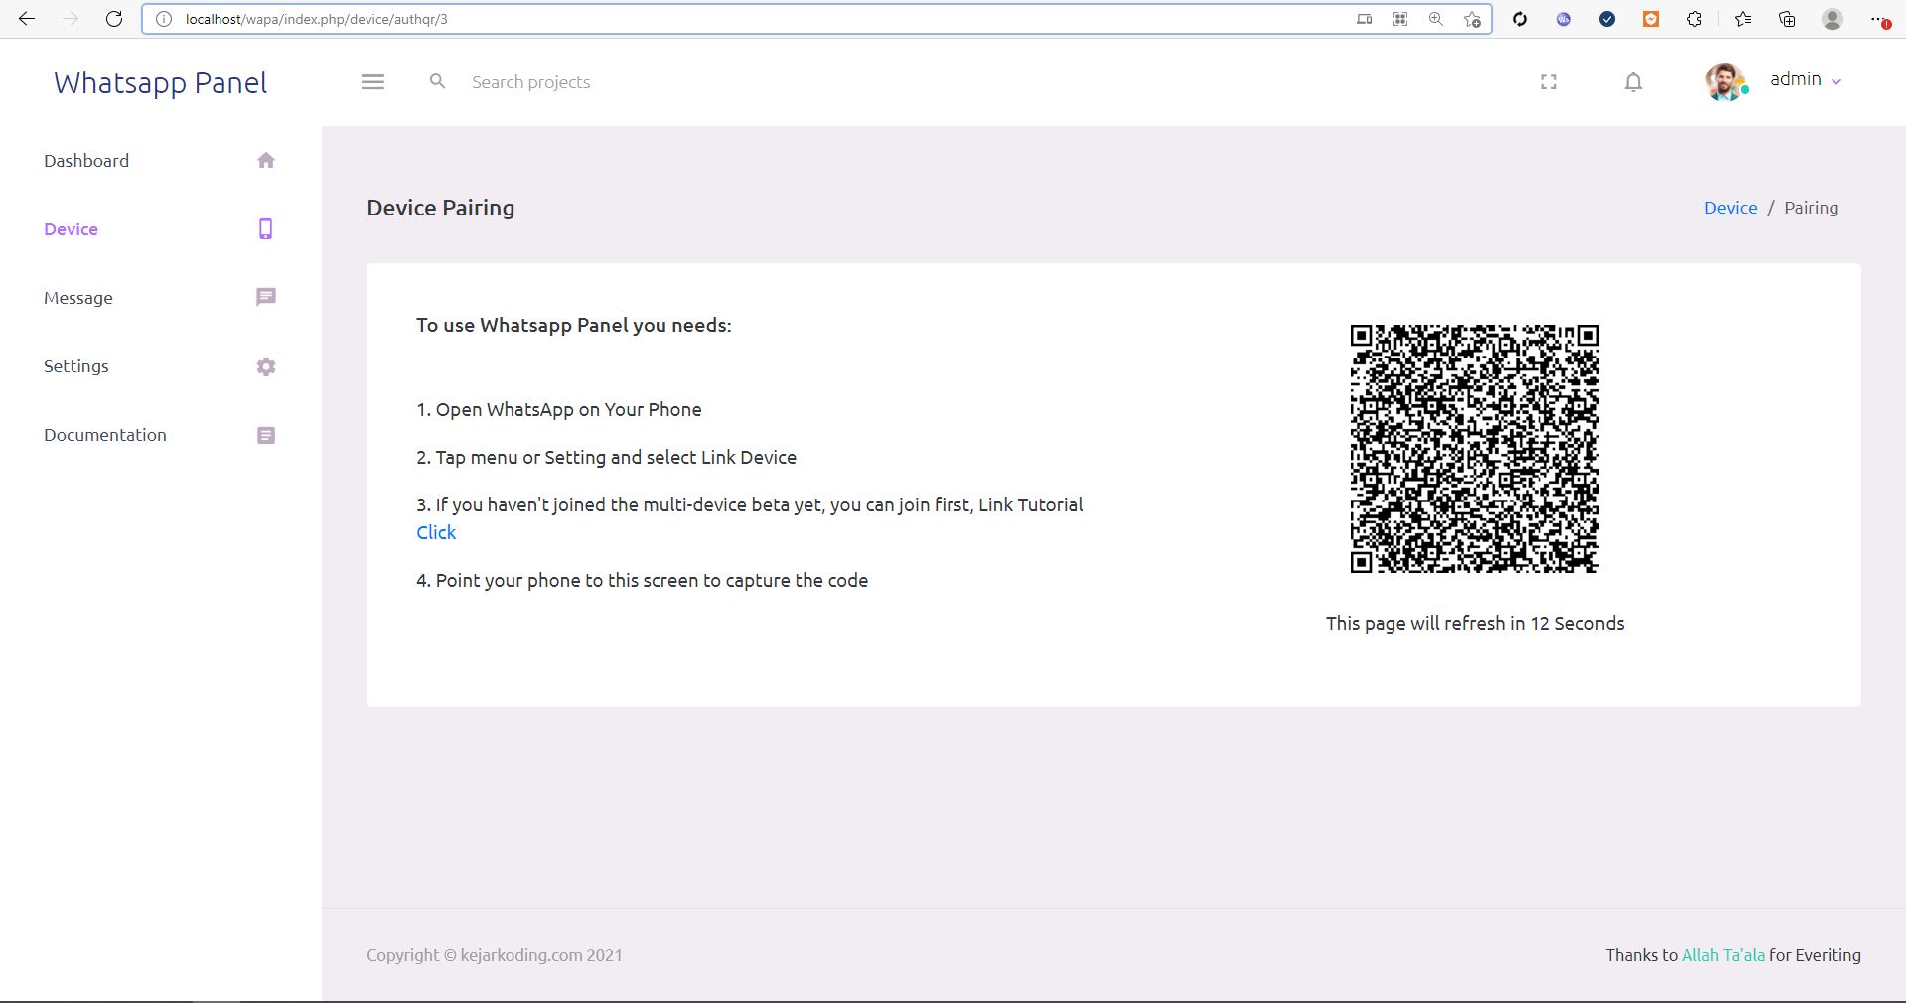1906x1003 pixels.
Task: Toggle fullscreen mode icon
Action: click(x=1548, y=82)
